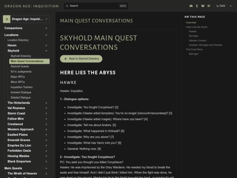Screen dimensions: 237x178
Task: Open the Bluesky butterfly icon link
Action: click(203, 6)
